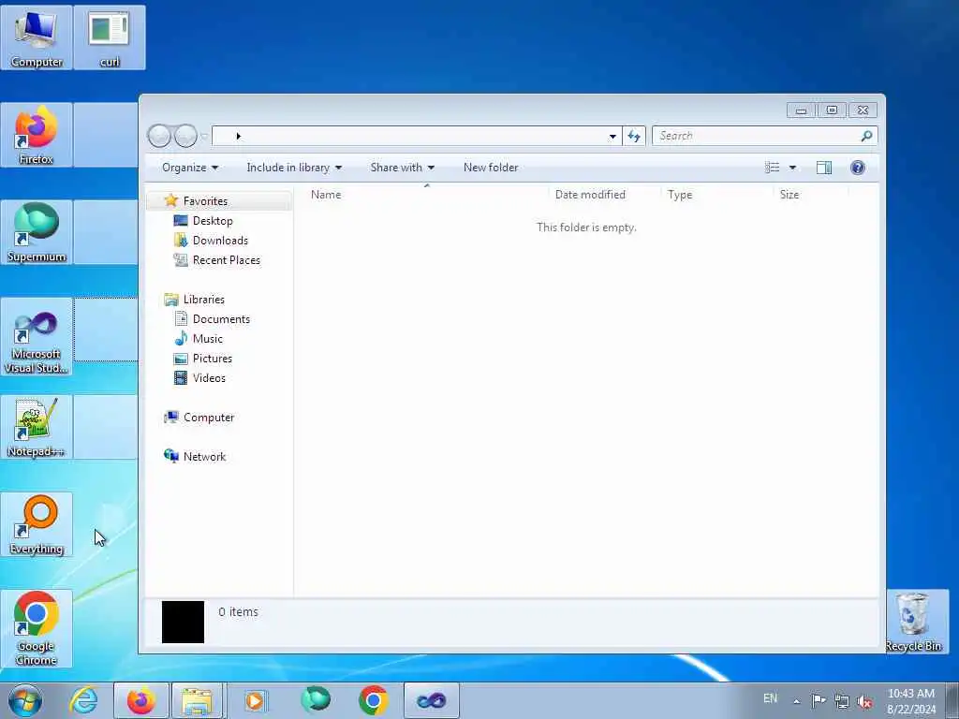
Task: Switch to Visual Studio in the taskbar
Action: pyautogui.click(x=431, y=700)
